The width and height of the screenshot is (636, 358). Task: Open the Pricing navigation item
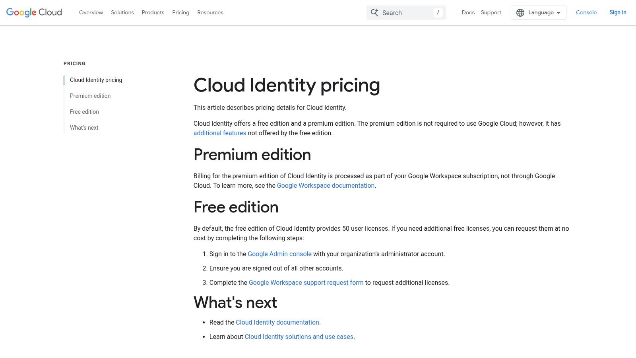pos(180,12)
